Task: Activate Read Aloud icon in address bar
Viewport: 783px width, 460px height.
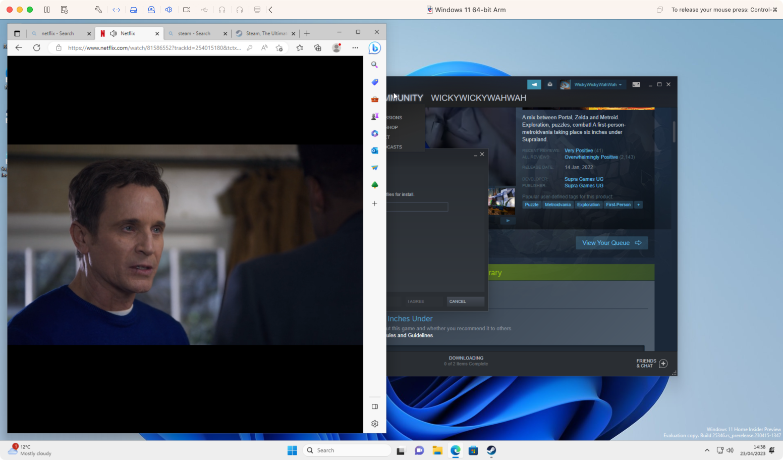Action: 264,47
